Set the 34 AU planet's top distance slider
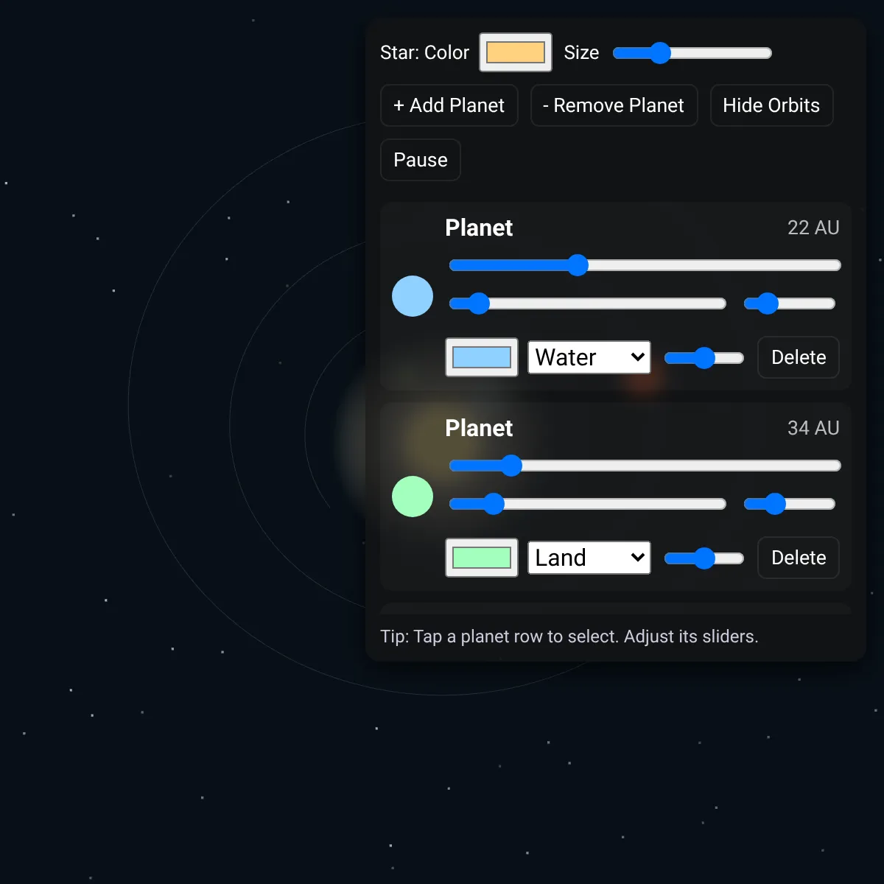Viewport: 884px width, 884px height. pyautogui.click(x=645, y=466)
